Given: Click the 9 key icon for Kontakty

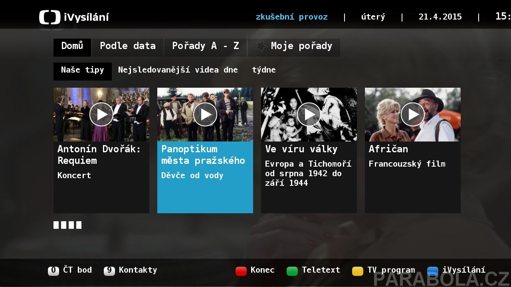Looking at the screenshot, I should [x=109, y=271].
